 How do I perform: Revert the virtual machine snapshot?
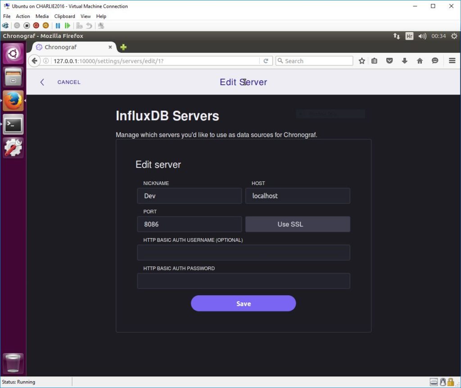coord(89,26)
